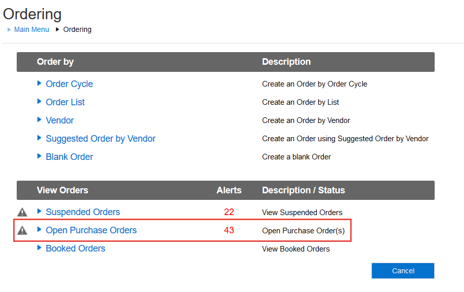
Task: Go back to Main Menu breadcrumb
Action: coord(31,29)
